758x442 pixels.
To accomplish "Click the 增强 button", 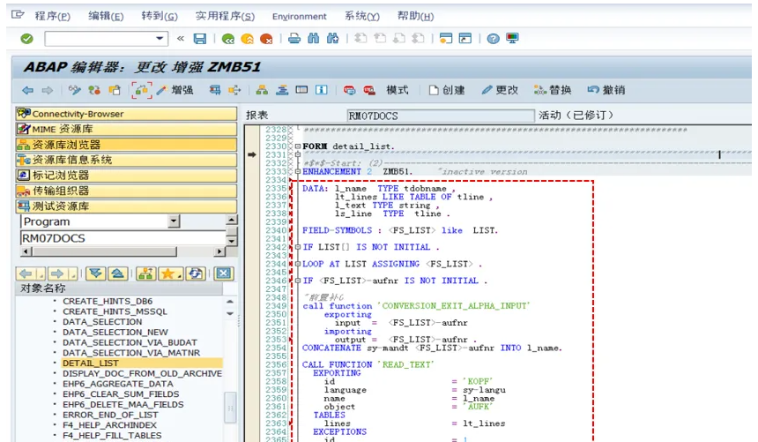I will click(x=175, y=90).
